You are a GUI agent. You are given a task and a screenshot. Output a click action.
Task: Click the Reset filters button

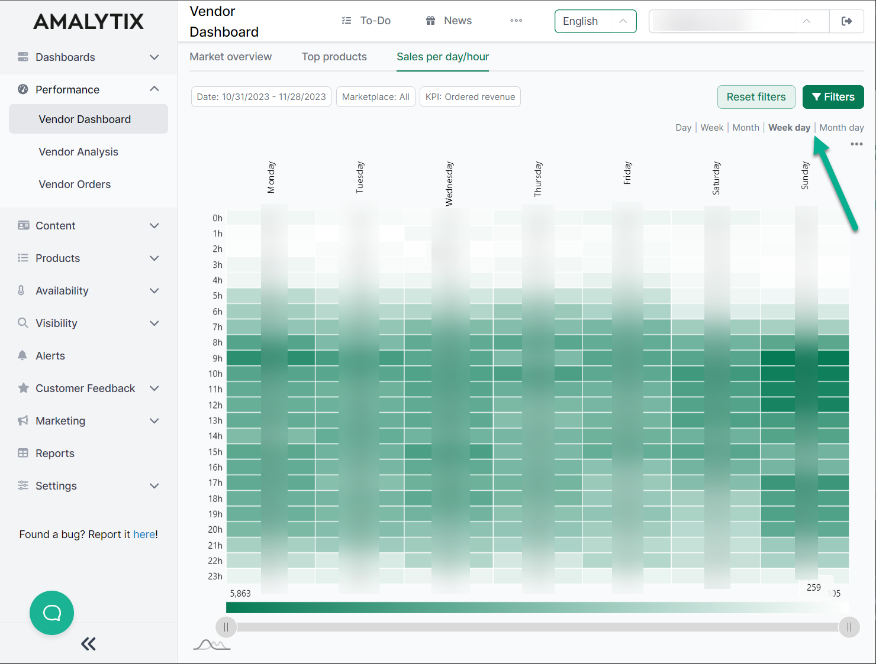click(x=756, y=97)
